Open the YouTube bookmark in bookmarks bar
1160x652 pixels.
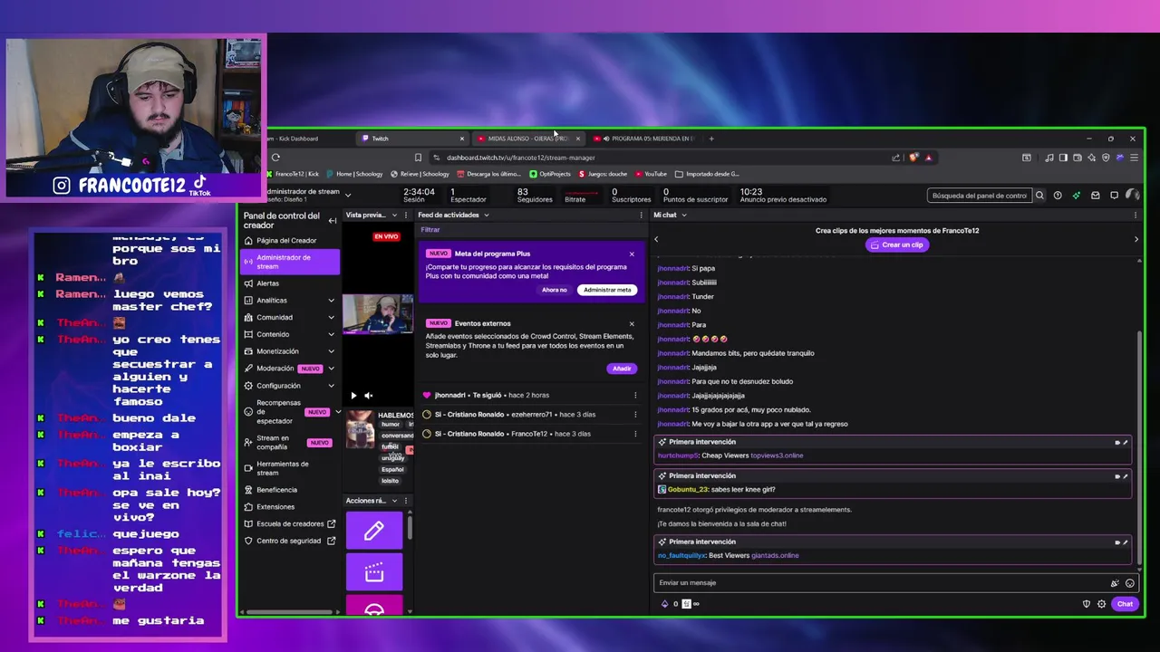tap(651, 174)
